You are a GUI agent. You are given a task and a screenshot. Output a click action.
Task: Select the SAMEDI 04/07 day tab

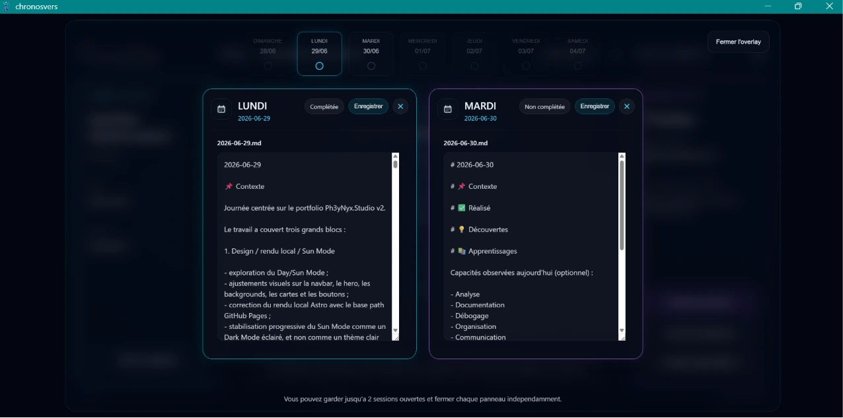coord(577,53)
